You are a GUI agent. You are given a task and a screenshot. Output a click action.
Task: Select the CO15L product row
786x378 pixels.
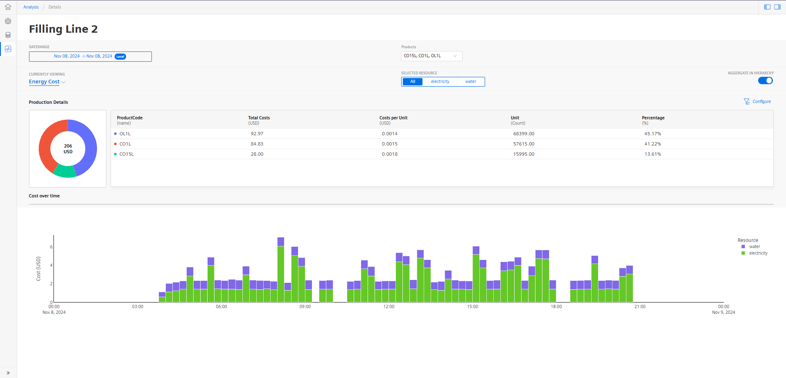[442, 154]
